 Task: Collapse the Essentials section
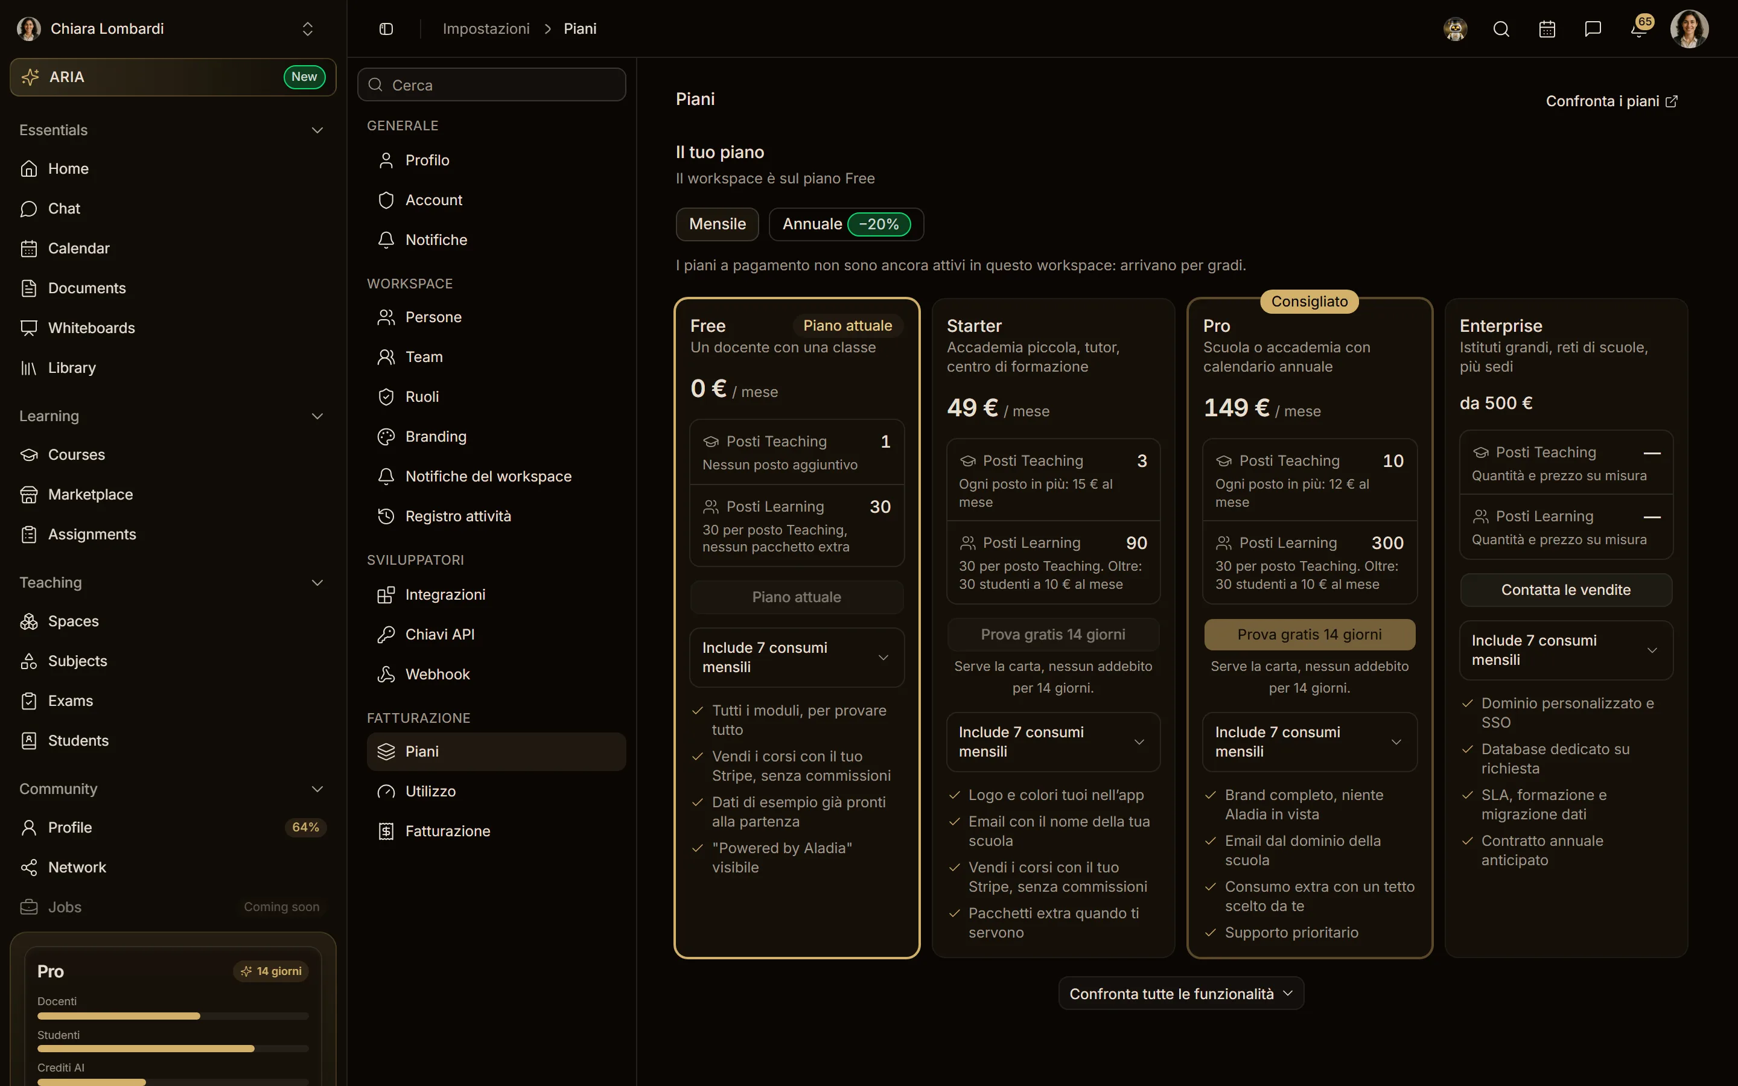[x=317, y=130]
